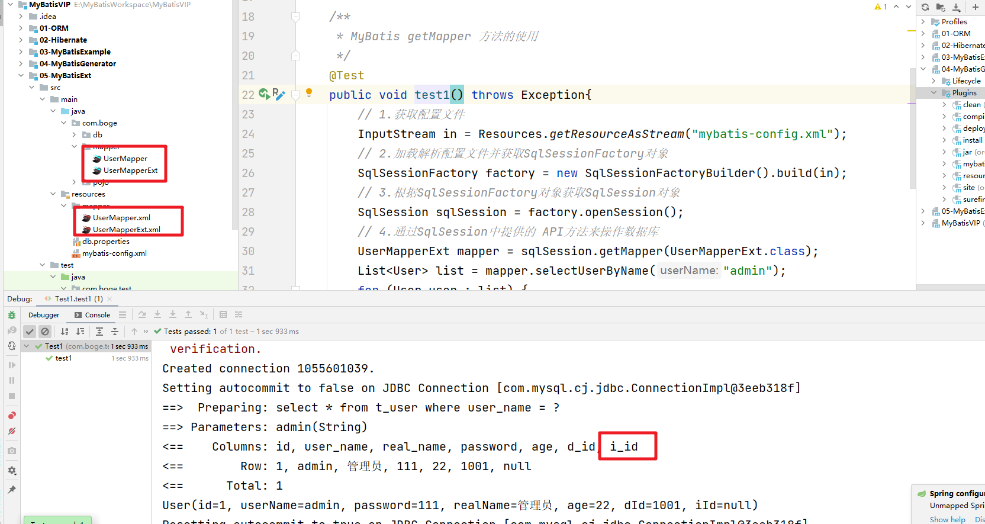Viewport: 985px width, 524px height.
Task: Click the "mybatis-config.xml" string in code
Action: (762, 134)
